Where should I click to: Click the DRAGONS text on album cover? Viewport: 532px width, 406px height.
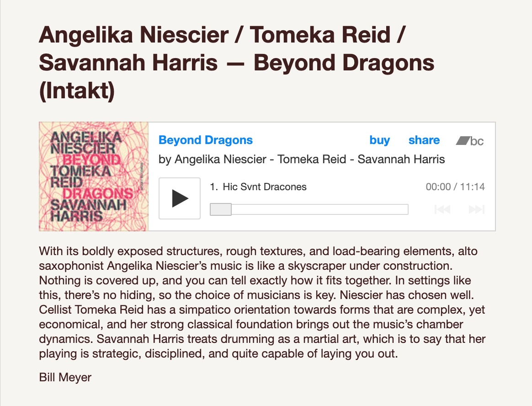[x=98, y=193]
